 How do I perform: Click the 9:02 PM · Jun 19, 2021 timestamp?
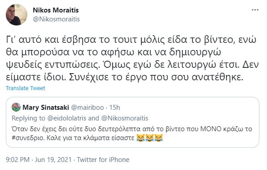[39, 160]
